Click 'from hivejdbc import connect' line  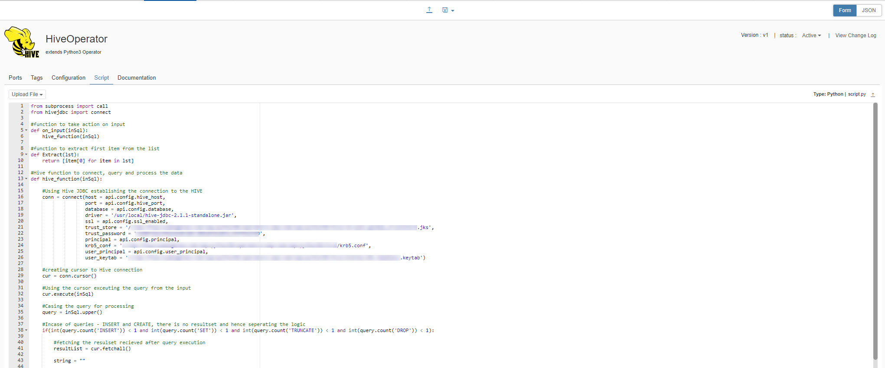[71, 112]
